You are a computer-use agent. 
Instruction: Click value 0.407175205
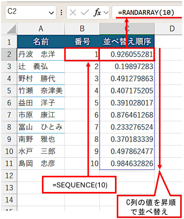127,91
